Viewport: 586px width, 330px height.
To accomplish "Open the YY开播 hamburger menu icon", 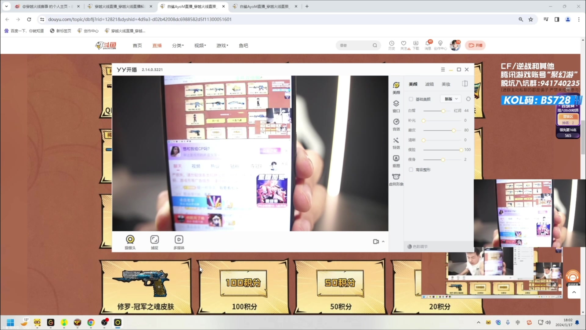I will 443,70.
